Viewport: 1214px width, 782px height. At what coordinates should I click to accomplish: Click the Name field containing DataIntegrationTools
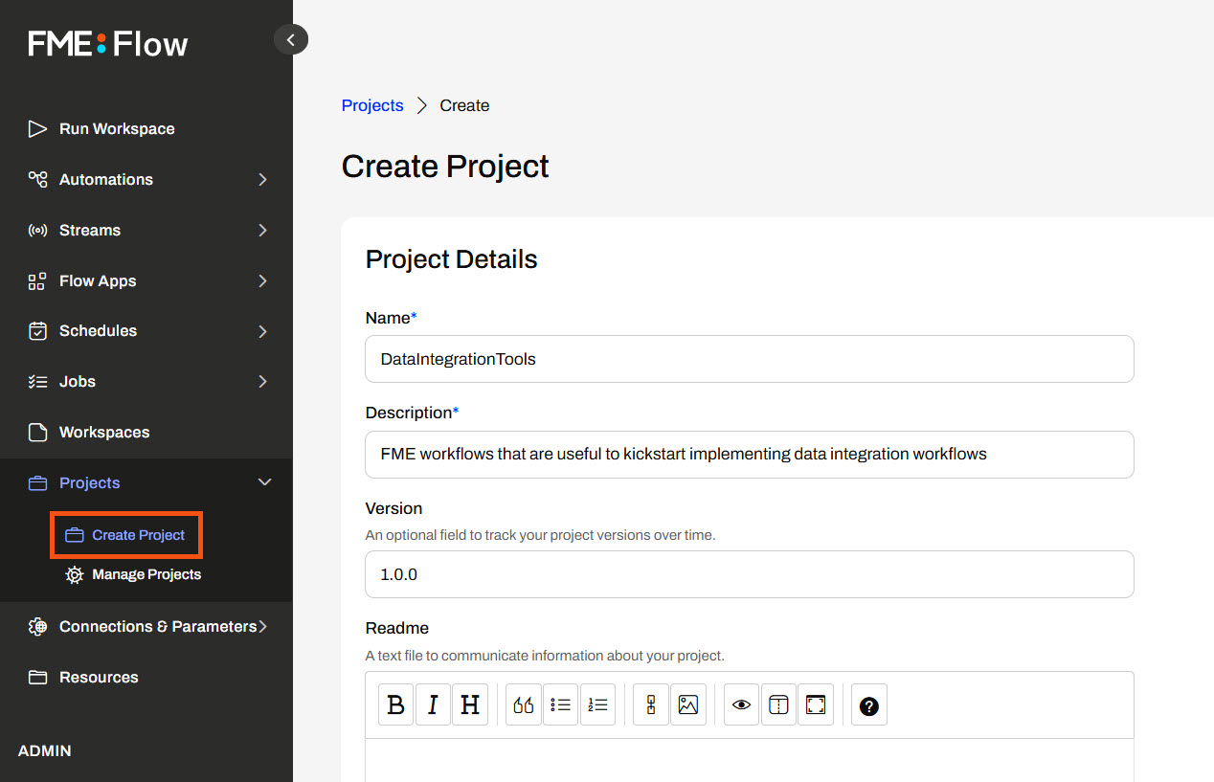(x=750, y=359)
